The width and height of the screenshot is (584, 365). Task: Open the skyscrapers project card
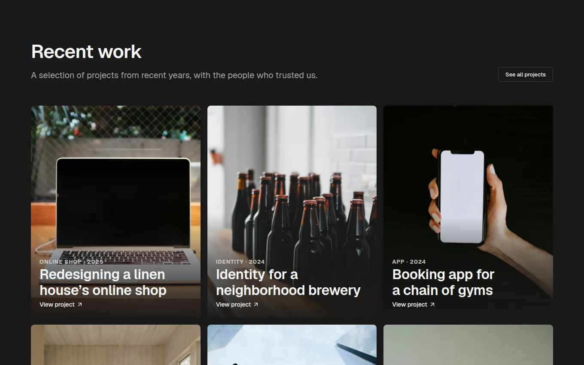(x=292, y=345)
